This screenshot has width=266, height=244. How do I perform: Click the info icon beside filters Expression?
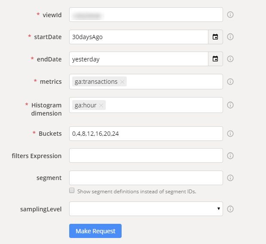point(230,156)
